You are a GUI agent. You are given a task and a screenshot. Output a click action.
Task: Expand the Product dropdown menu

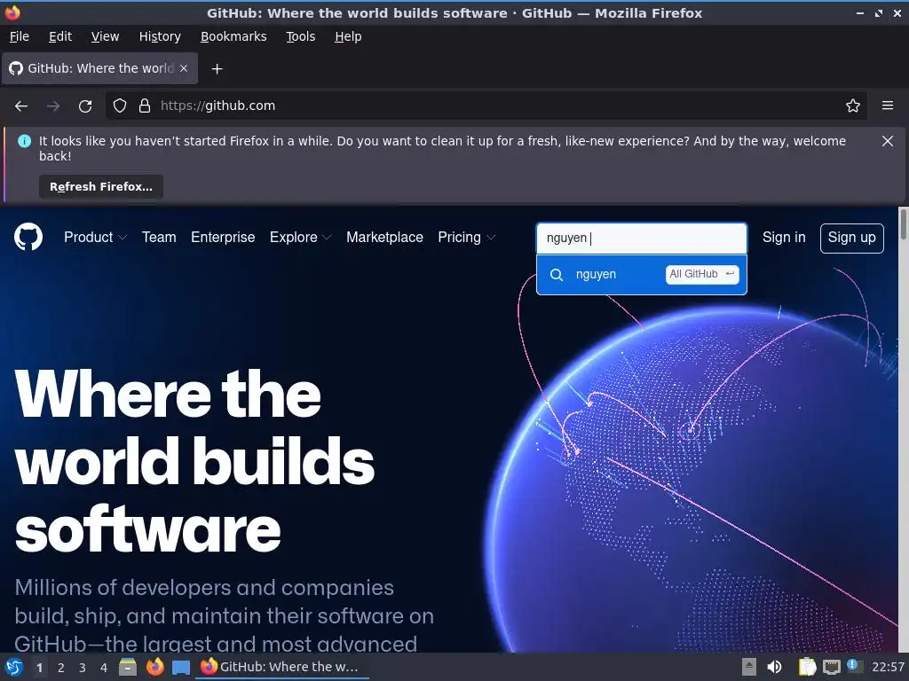[96, 238]
